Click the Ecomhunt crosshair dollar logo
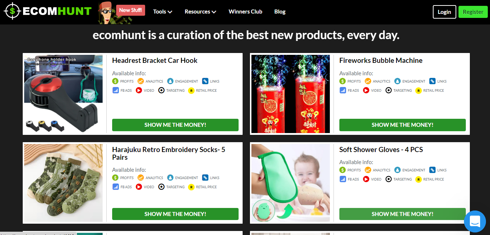Image resolution: width=490 pixels, height=235 pixels. click(x=12, y=11)
